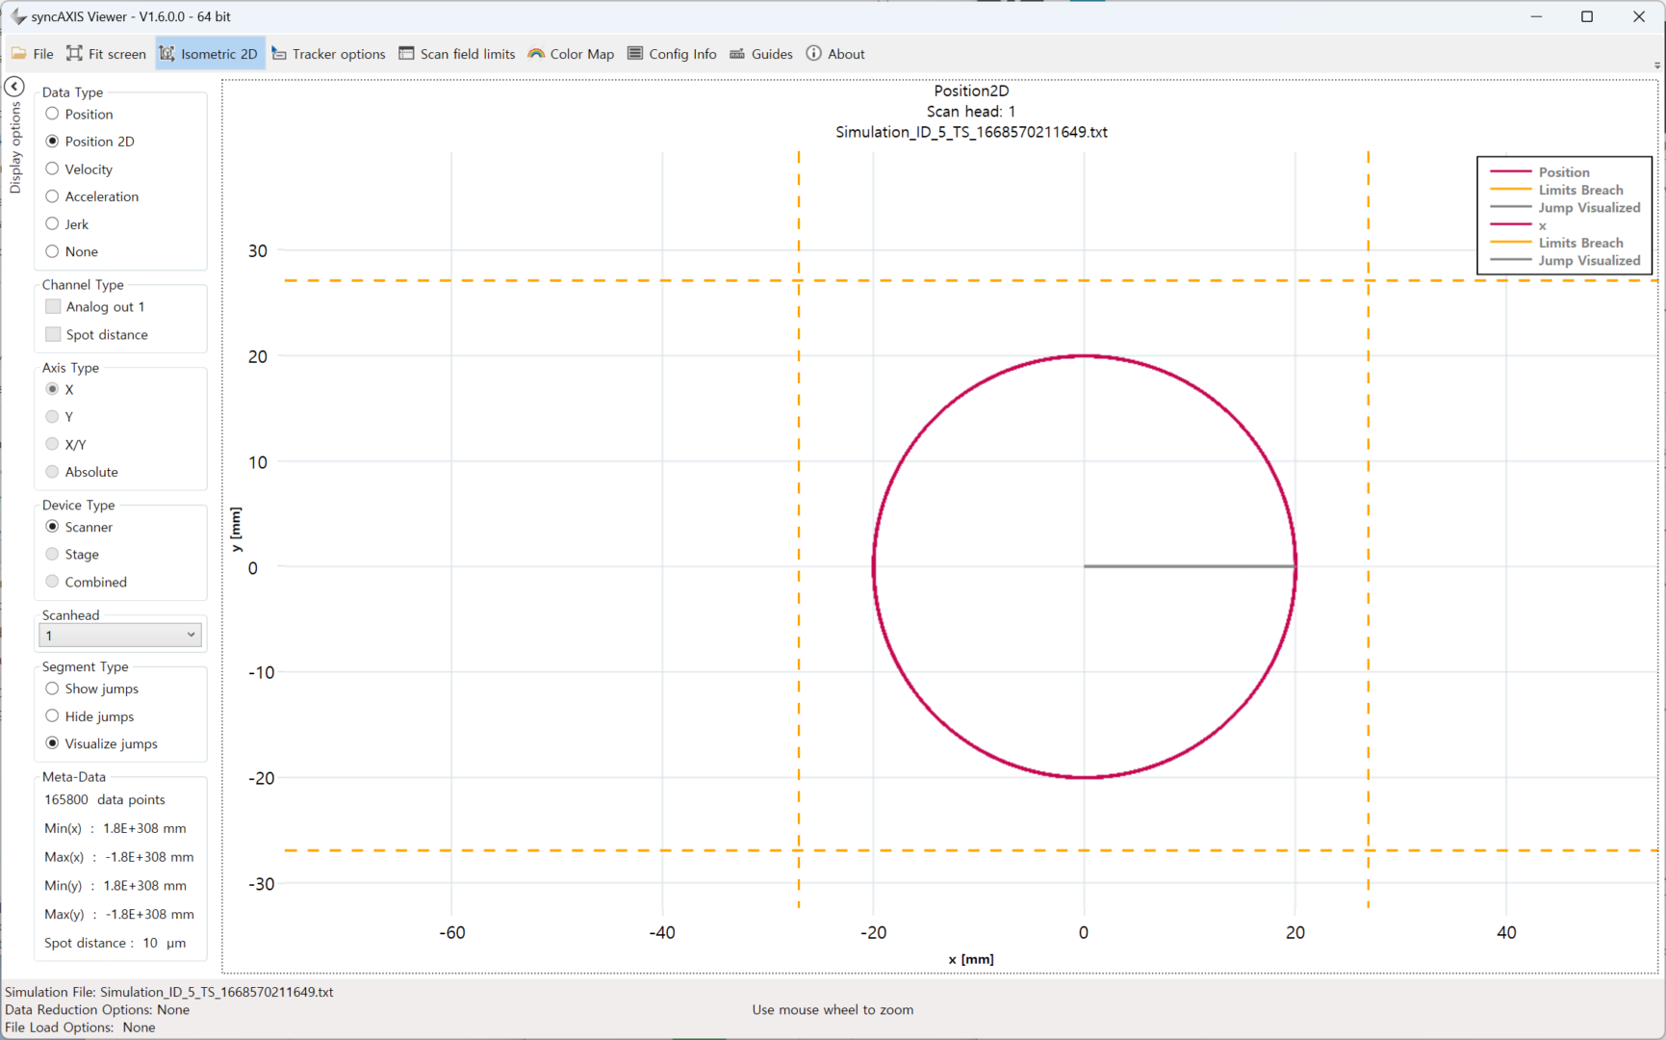The width and height of the screenshot is (1666, 1040).
Task: Select None data type
Action: 52,251
